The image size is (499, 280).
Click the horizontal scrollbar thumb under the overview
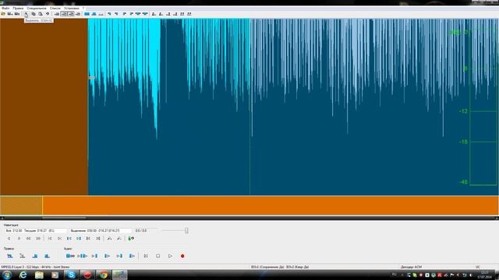(64, 218)
